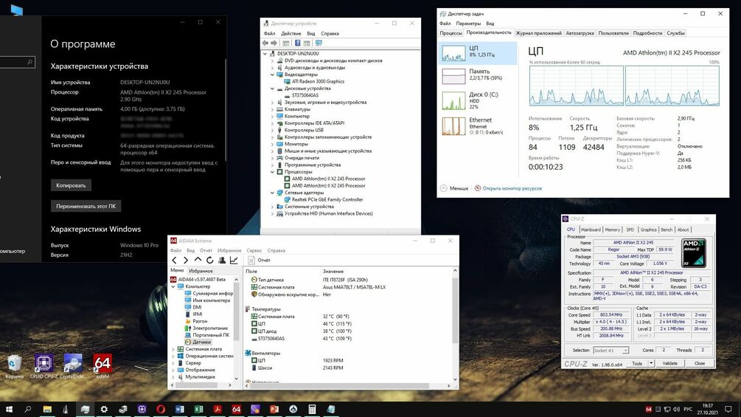Open notification center on taskbar
The height and width of the screenshot is (417, 741).
click(x=728, y=410)
